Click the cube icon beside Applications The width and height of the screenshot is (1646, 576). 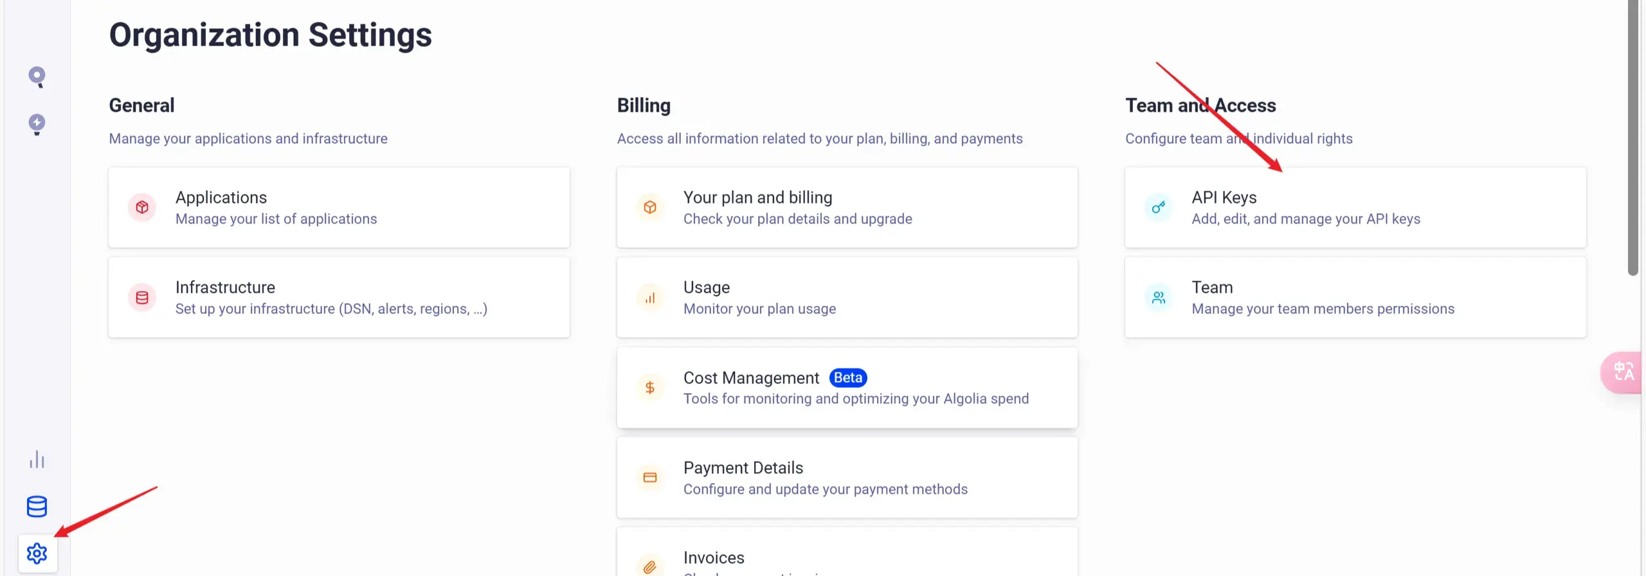point(142,207)
